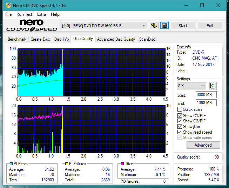Click PI Errors total 192903
Image resolution: width=229 pixels, height=188 pixels.
pyautogui.click(x=48, y=180)
